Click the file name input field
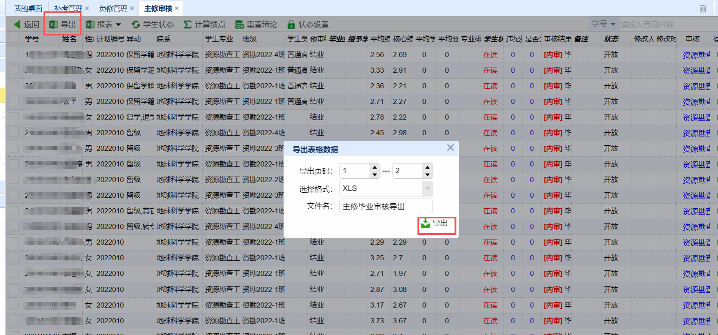718x335 pixels. (x=386, y=206)
